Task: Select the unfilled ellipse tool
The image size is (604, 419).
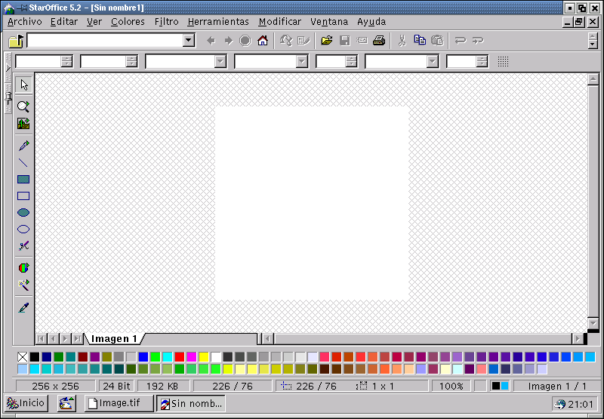Action: (x=23, y=229)
